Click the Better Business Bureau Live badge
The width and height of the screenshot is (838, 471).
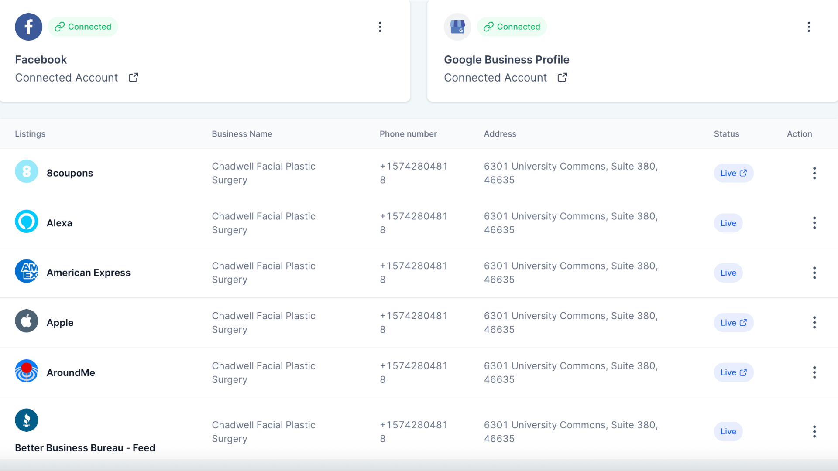click(x=728, y=432)
